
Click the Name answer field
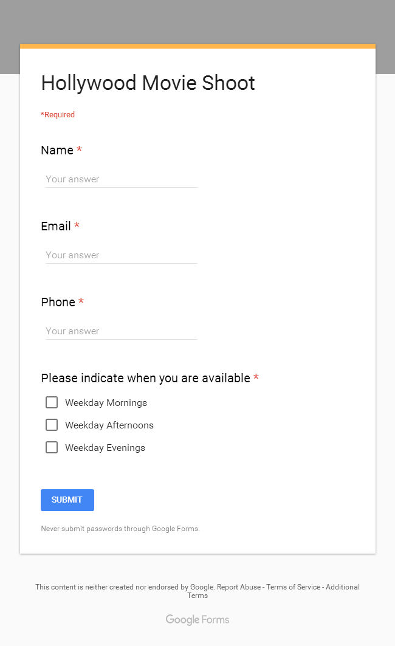[x=121, y=179]
